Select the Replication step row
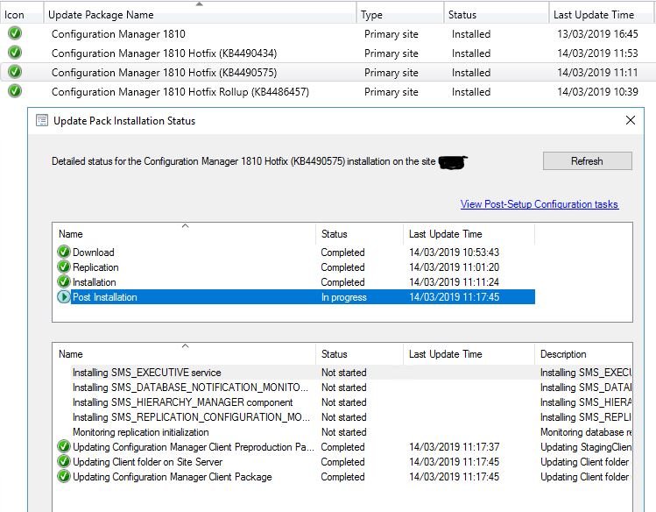 pyautogui.click(x=296, y=267)
